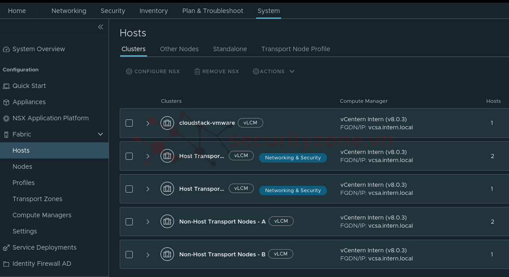Open the Actions dropdown menu
The width and height of the screenshot is (509, 277).
[x=274, y=71]
